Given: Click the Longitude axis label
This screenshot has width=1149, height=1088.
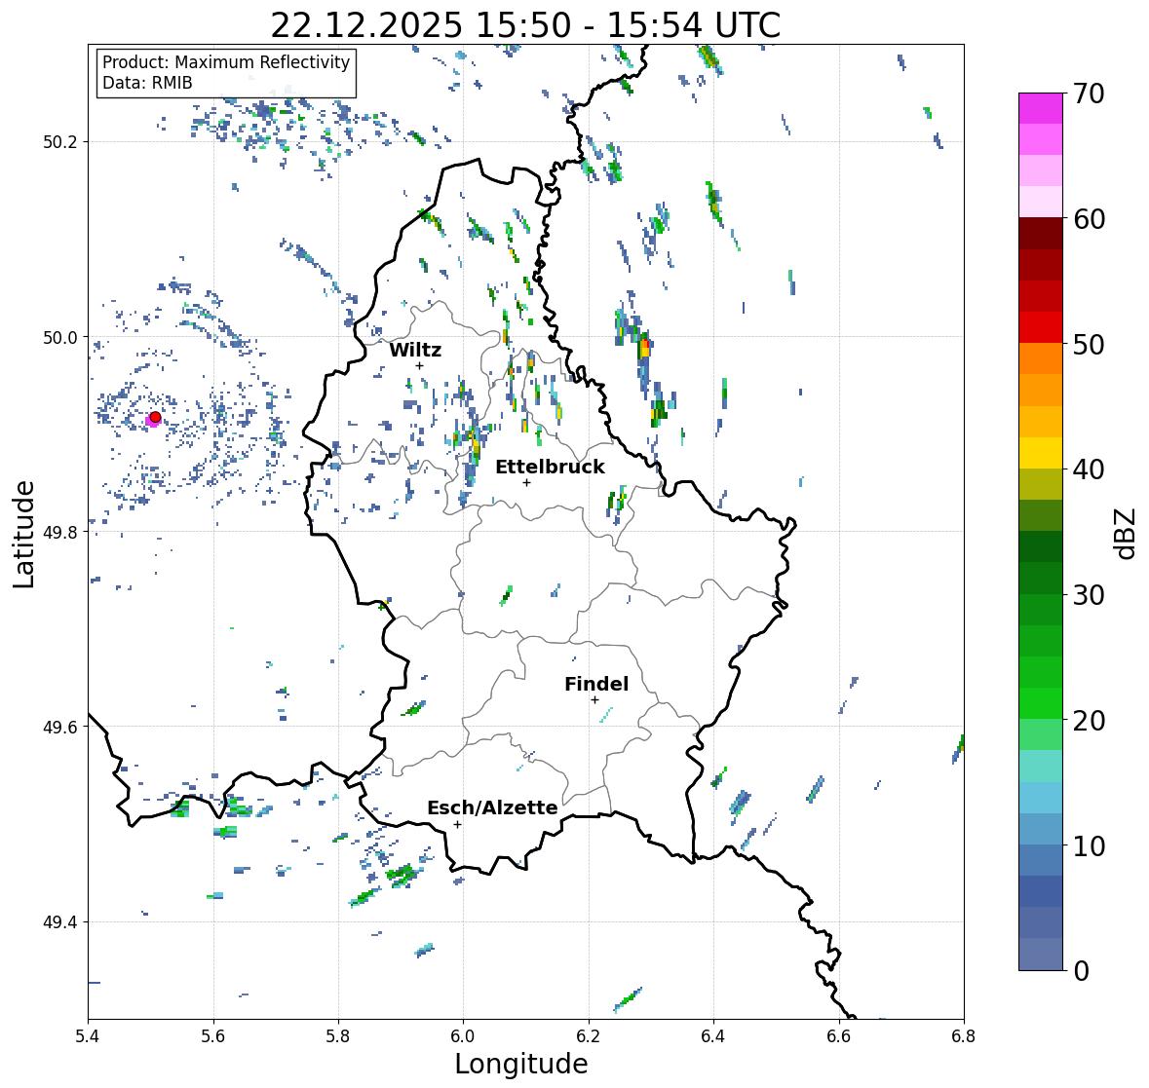Looking at the screenshot, I should (x=521, y=1064).
